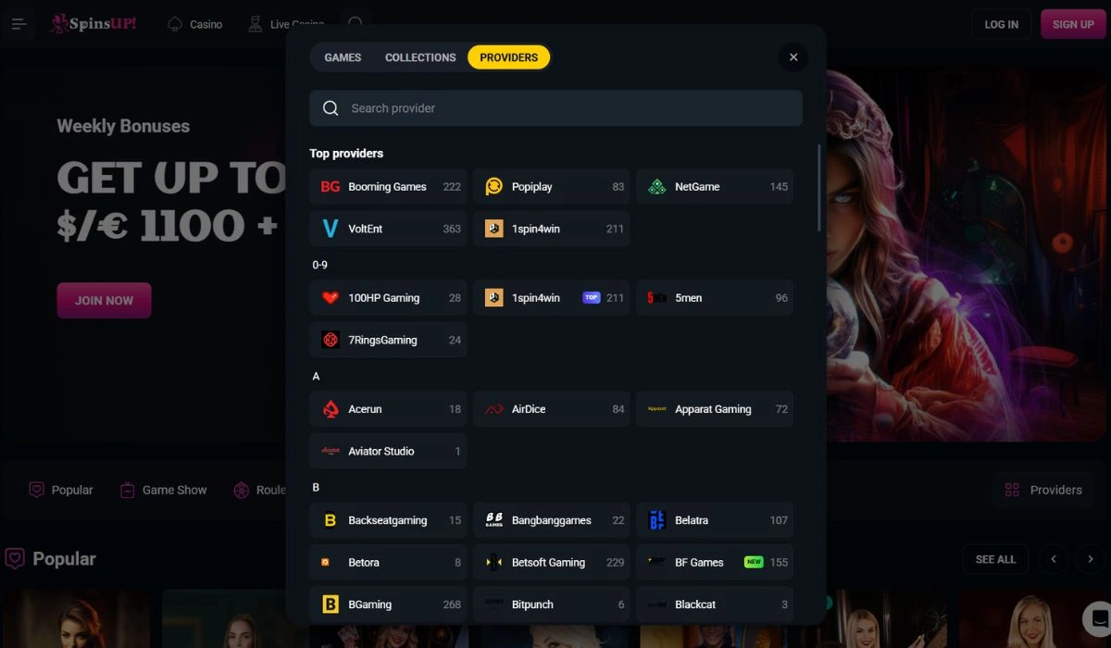Click the BGaming count 268
This screenshot has height=648, width=1111.
452,604
